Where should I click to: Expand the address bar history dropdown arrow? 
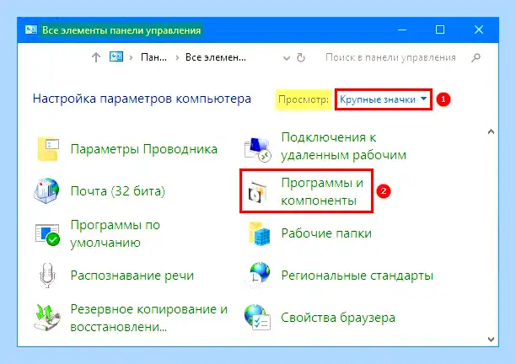287,58
